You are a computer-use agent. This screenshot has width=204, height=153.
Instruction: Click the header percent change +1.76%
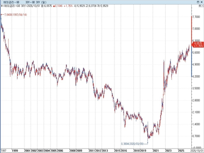click(68, 6)
